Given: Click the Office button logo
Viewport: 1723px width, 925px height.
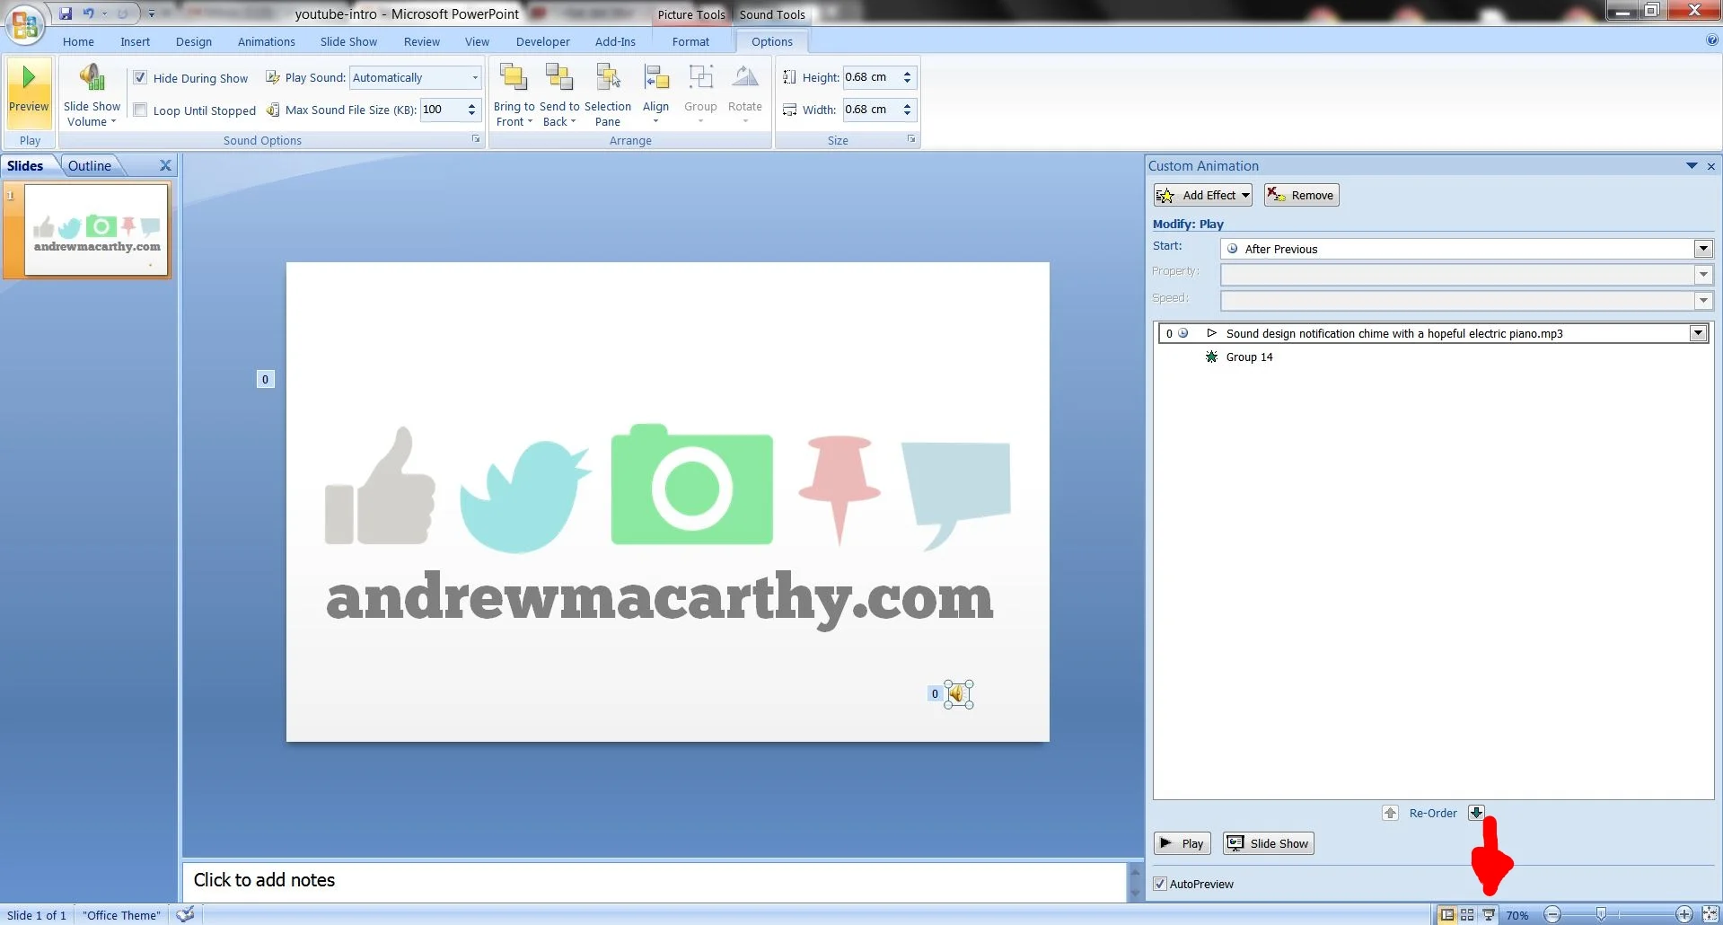Looking at the screenshot, I should [25, 24].
